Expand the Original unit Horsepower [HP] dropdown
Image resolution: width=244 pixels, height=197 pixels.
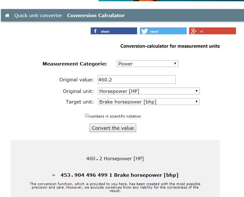(x=149, y=91)
